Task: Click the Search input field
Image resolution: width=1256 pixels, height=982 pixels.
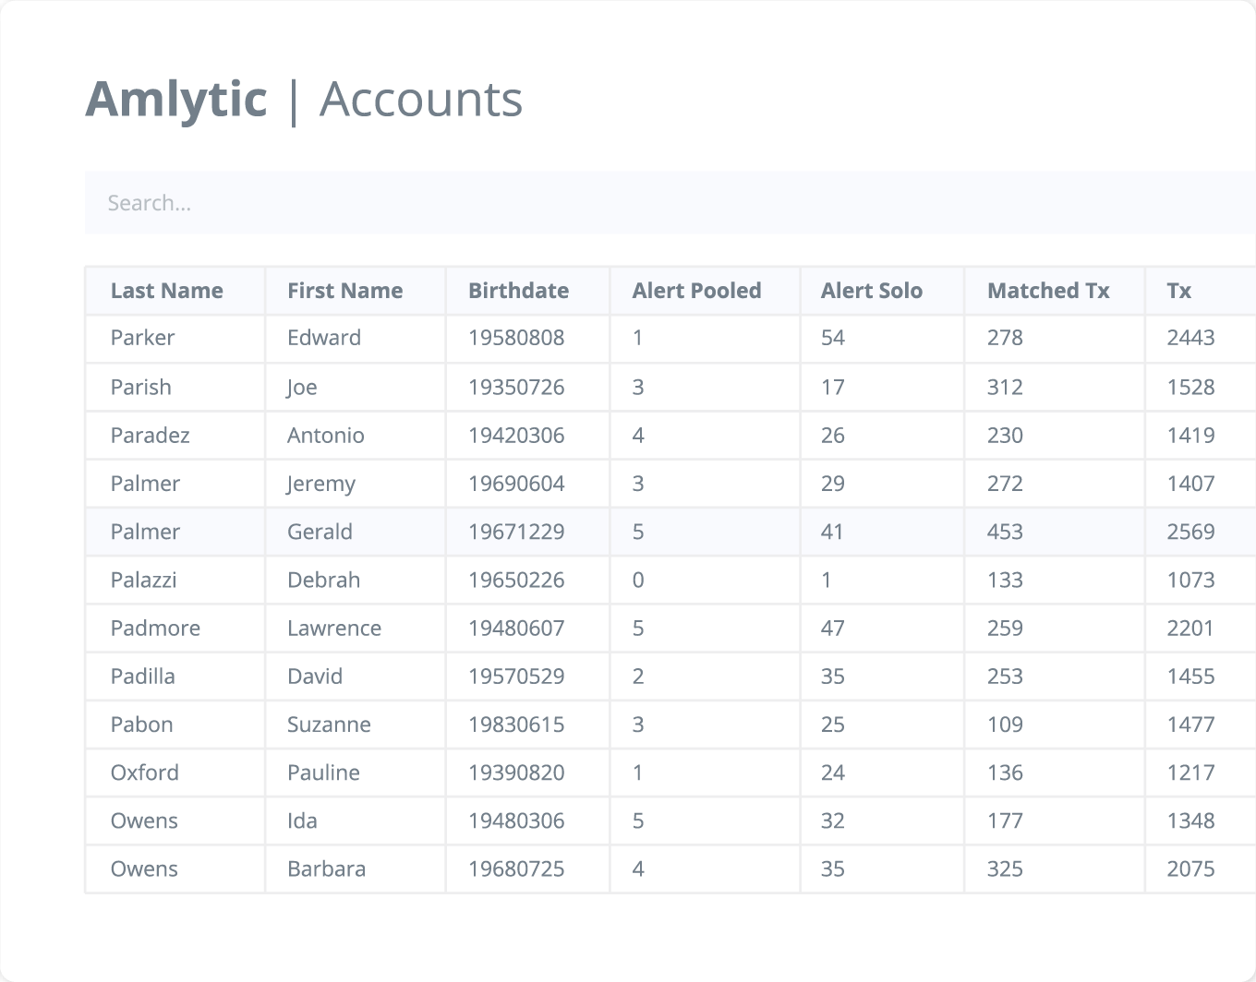Action: (670, 203)
